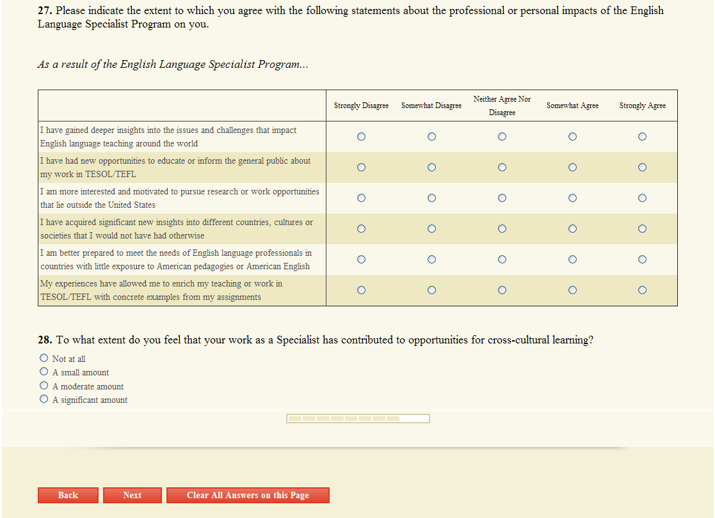Choose Neither Agree Nor Disagree for enriched teaching
Image resolution: width=715 pixels, height=518 pixels.
tap(502, 290)
